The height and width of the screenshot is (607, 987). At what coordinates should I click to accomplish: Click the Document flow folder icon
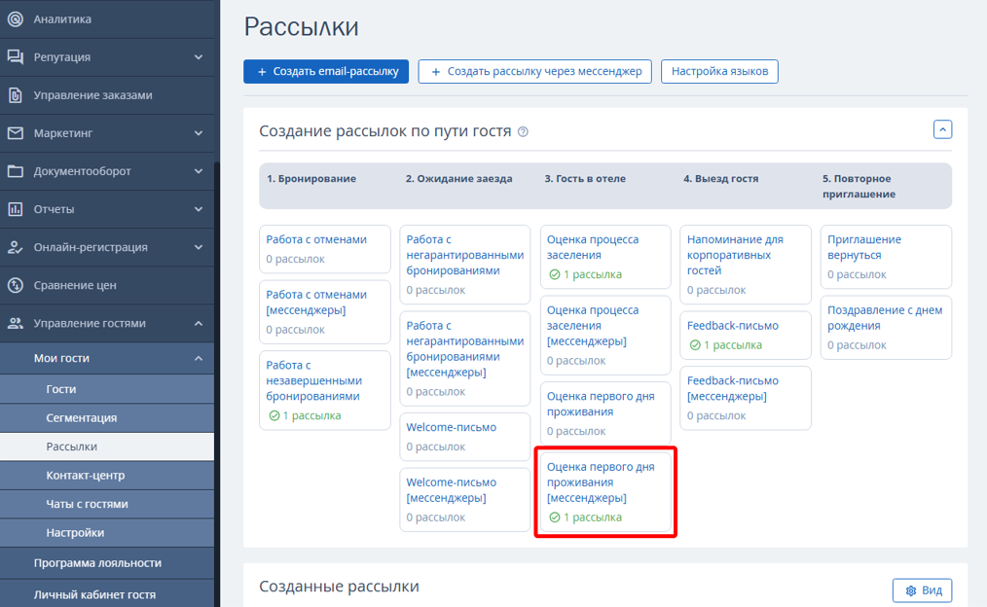tap(15, 171)
